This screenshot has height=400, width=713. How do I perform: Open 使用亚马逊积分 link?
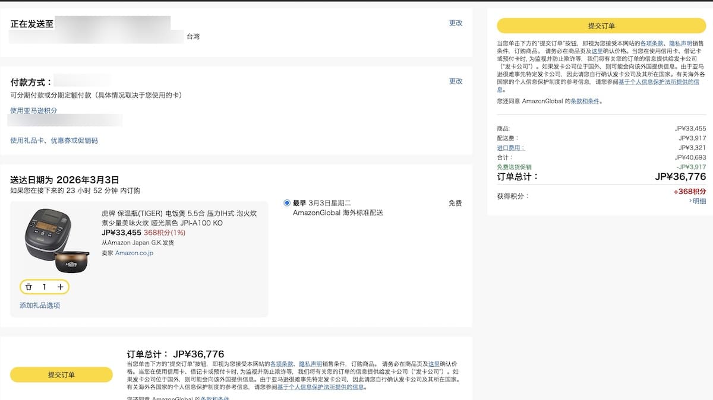tap(34, 110)
